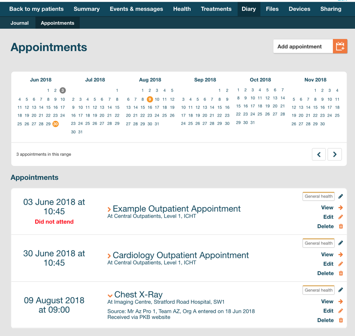Viewport: 355px width, 336px height.
Task: Switch to the Journal tab
Action: (x=18, y=23)
